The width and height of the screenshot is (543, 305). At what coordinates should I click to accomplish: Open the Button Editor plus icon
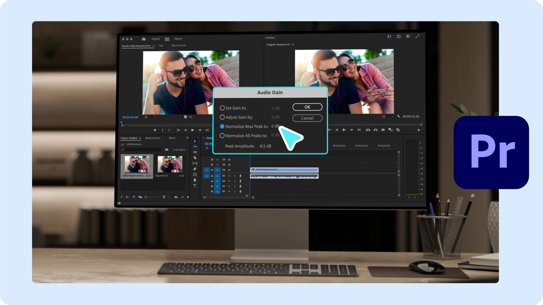click(419, 130)
